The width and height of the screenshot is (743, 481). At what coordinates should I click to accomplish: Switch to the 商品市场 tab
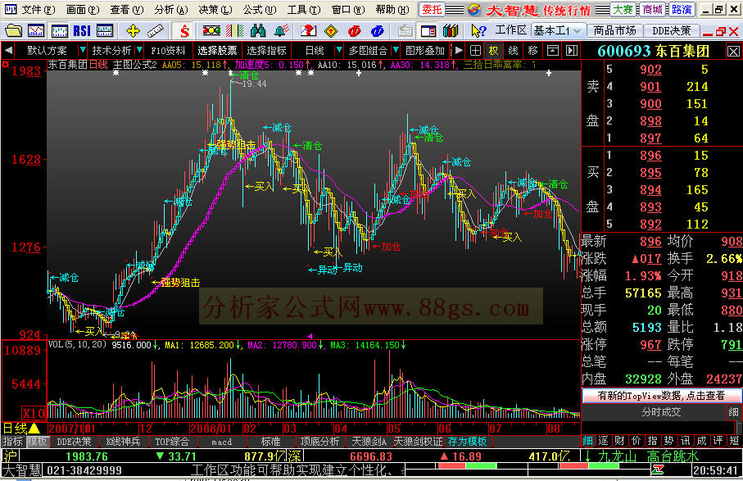click(x=614, y=31)
